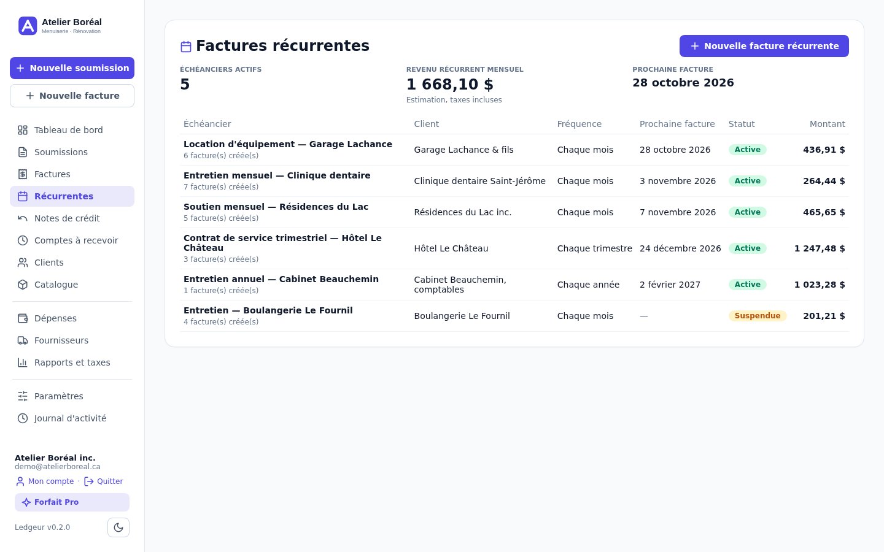Viewport: 884px width, 552px height.
Task: Click the Atelier Boréal logo icon
Action: point(28,26)
